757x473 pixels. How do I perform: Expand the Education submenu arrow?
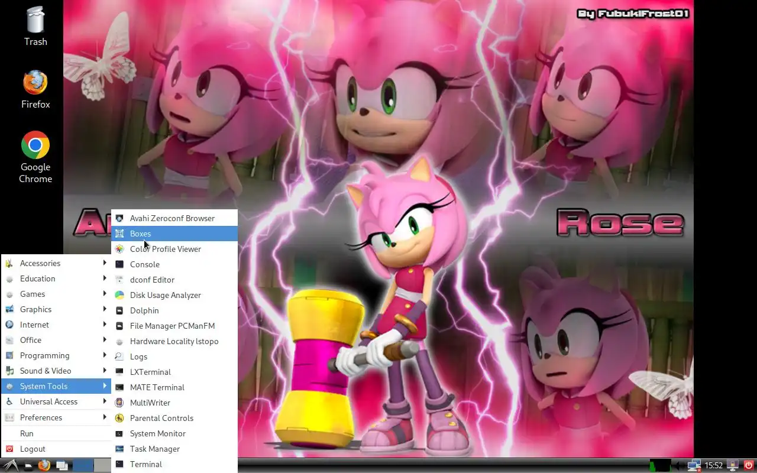[105, 278]
